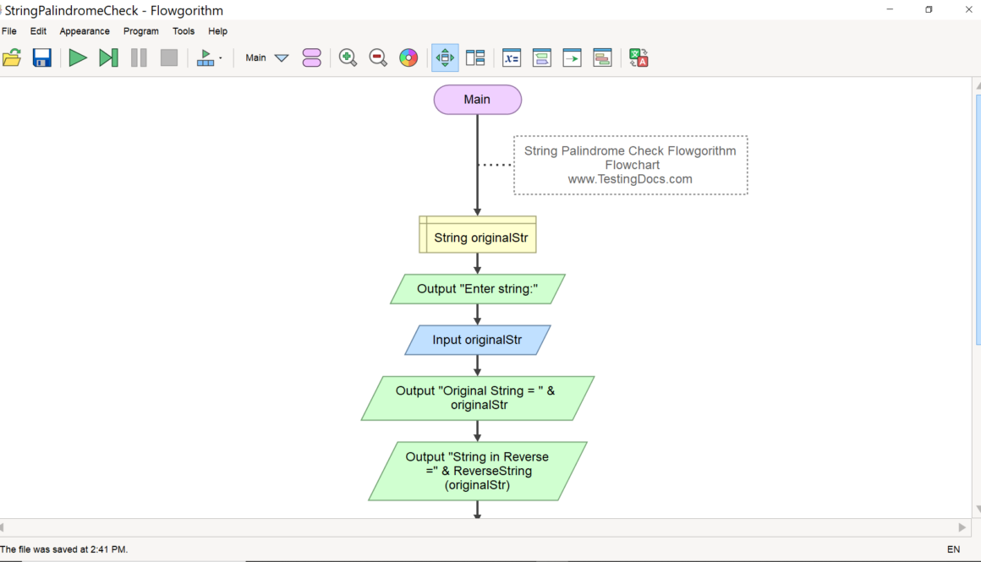Screen dimensions: 981x562
Task: Open the Appearance menu
Action: click(x=85, y=31)
